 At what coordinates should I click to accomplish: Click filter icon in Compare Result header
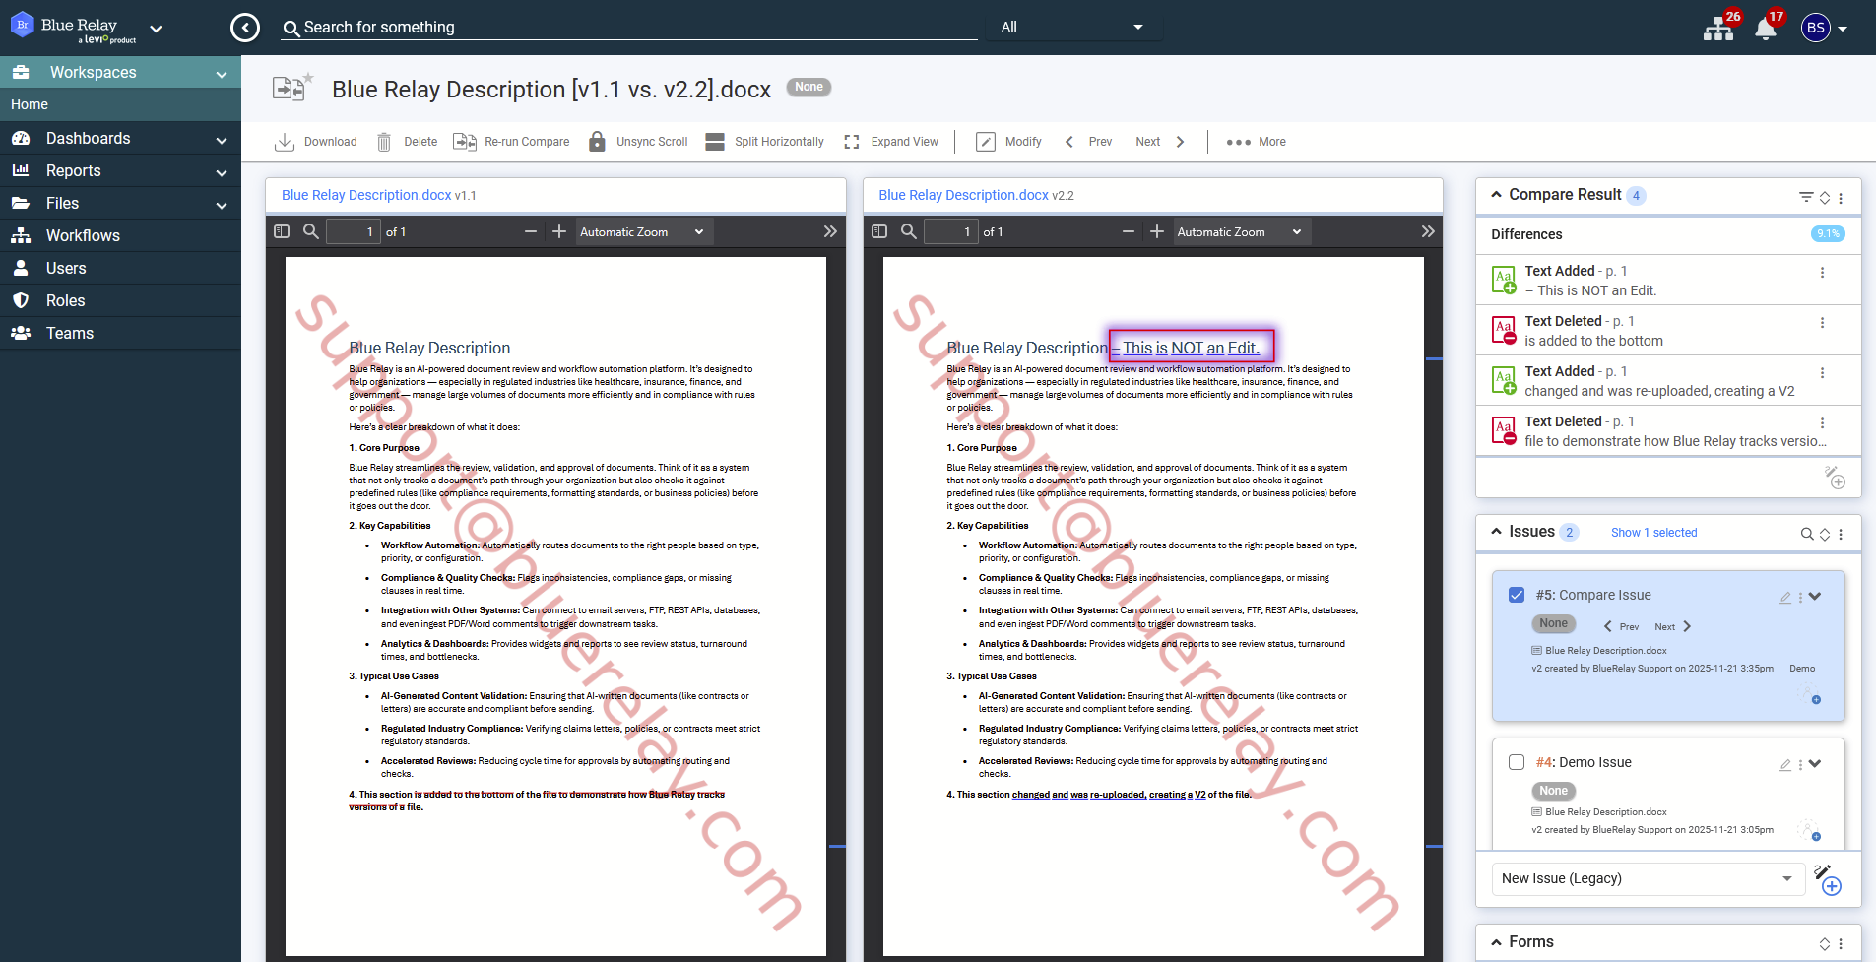point(1806,197)
